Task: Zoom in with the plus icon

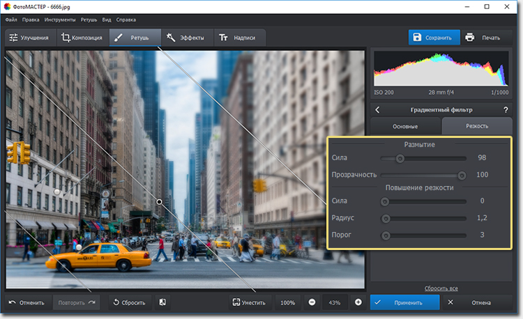Action: [358, 302]
